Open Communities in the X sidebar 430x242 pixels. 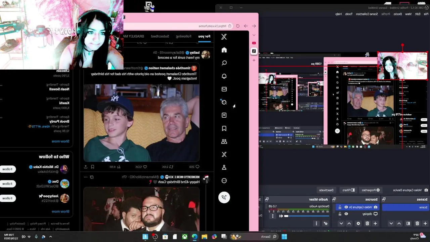(224, 142)
